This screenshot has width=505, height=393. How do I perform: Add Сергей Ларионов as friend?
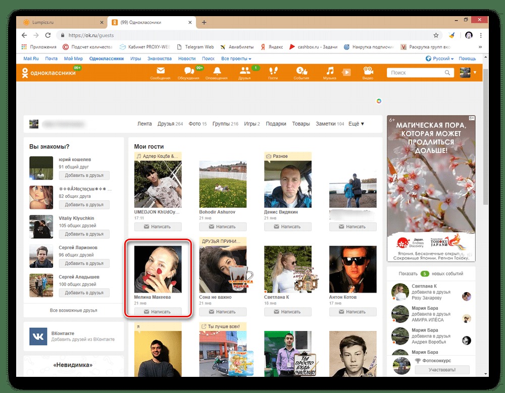click(x=84, y=263)
